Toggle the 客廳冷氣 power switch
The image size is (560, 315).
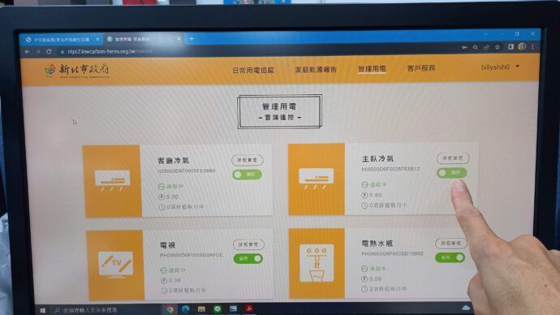click(x=248, y=175)
